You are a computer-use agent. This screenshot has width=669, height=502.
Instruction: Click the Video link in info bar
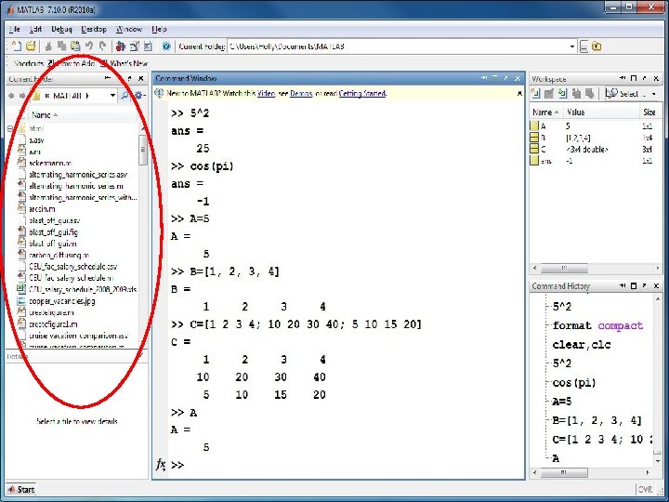(267, 93)
